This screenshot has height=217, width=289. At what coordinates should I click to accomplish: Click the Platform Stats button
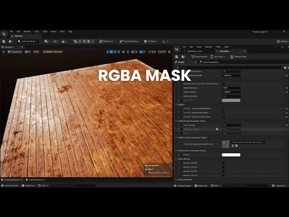238,57
